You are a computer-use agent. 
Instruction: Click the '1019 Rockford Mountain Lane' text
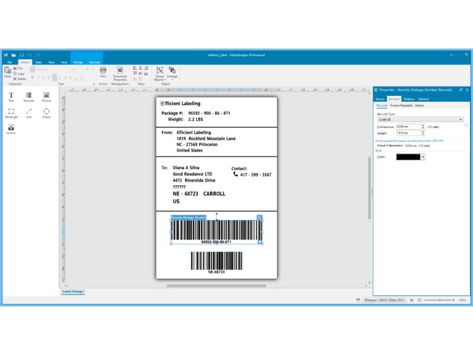click(206, 138)
